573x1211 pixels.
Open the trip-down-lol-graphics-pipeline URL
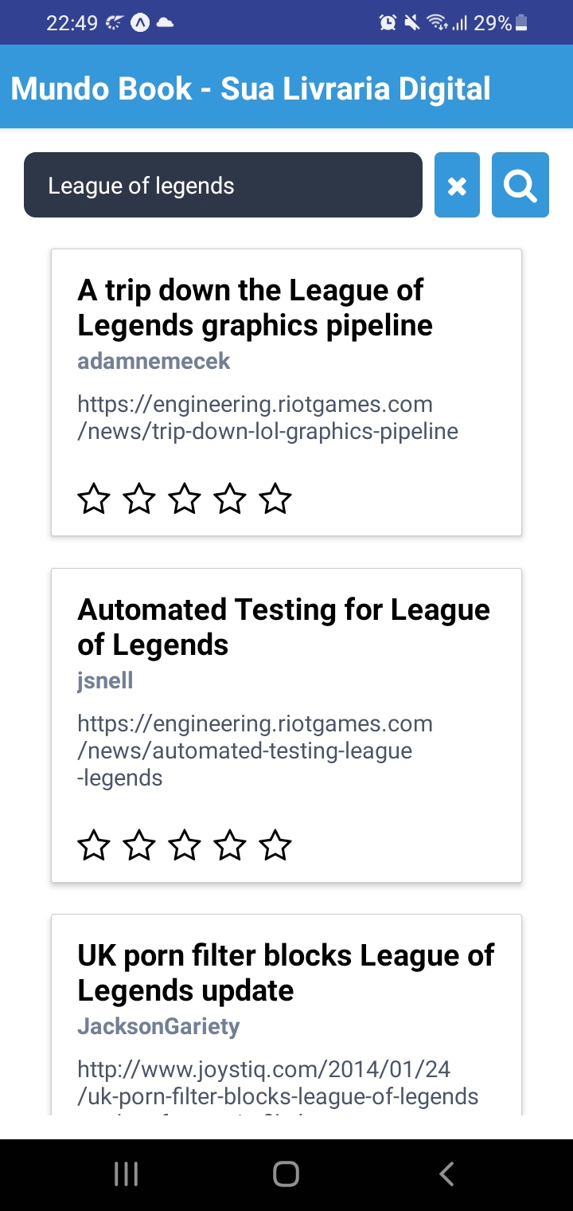click(x=268, y=417)
